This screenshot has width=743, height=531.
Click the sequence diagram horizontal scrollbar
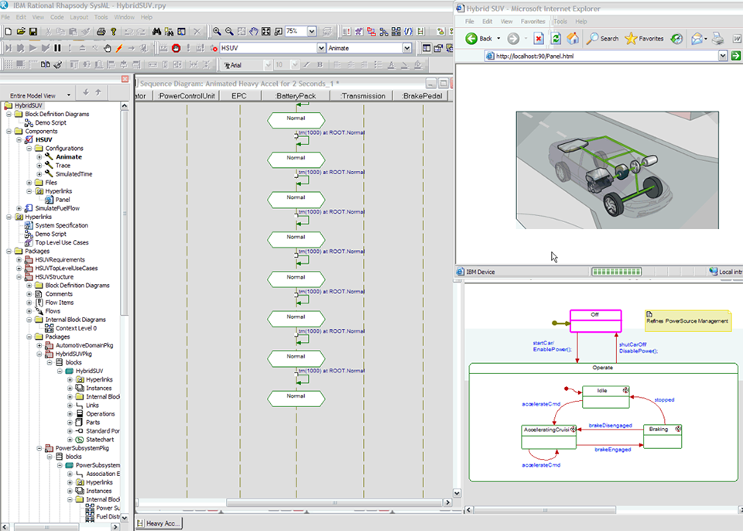coord(334,502)
